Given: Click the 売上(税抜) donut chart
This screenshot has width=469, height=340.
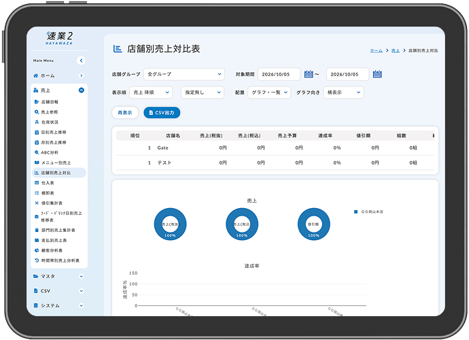Looking at the screenshot, I should click(170, 224).
